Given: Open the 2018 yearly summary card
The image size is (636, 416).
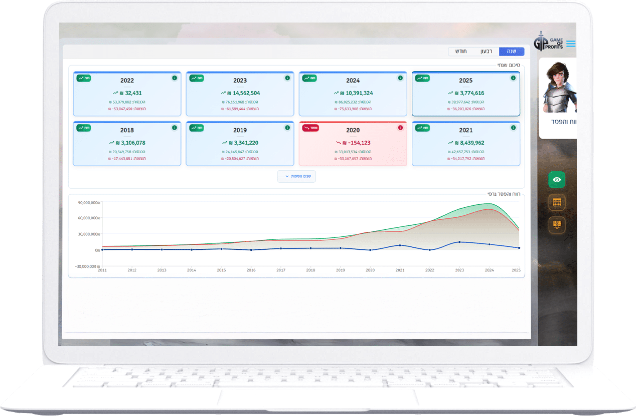Looking at the screenshot, I should [x=127, y=144].
